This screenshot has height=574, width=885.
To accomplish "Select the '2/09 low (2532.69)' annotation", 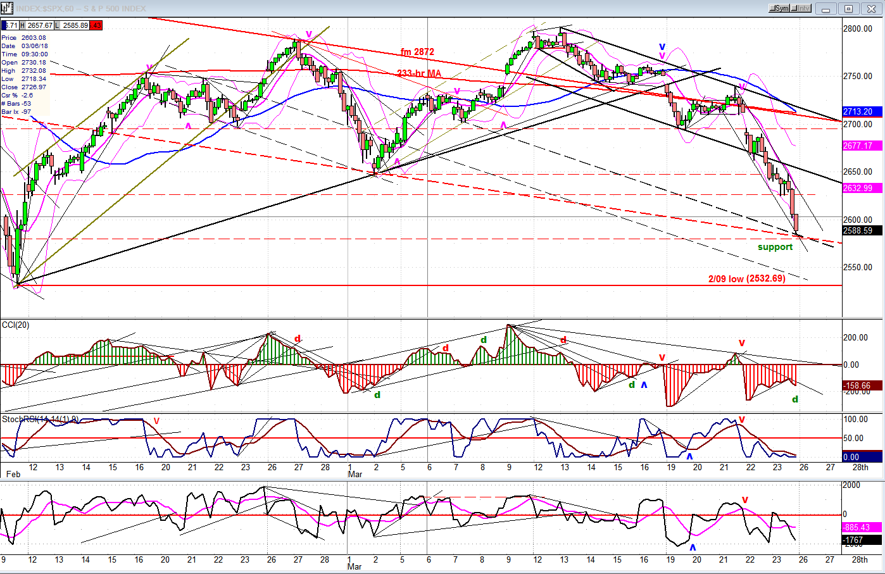I will click(x=746, y=278).
